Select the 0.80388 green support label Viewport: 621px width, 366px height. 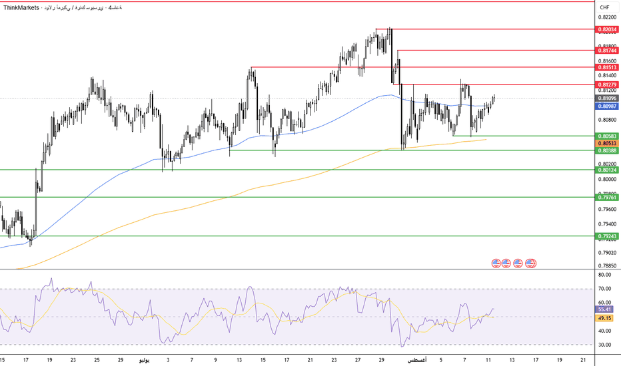[x=607, y=150]
